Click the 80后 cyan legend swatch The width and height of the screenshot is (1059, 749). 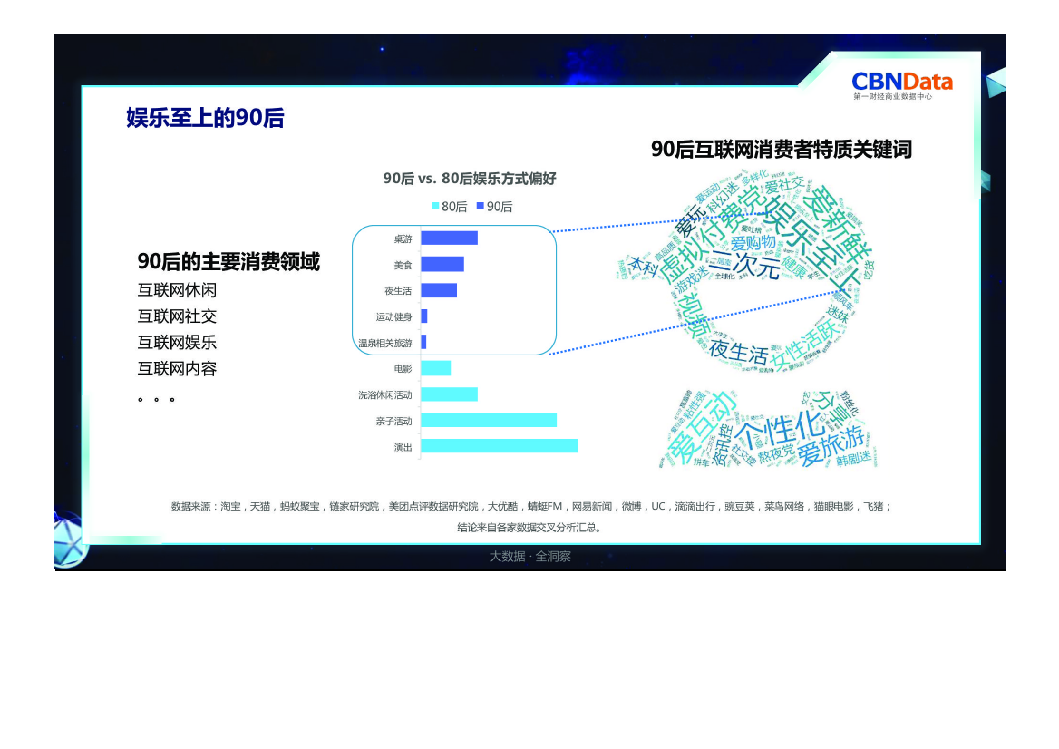pyautogui.click(x=435, y=207)
